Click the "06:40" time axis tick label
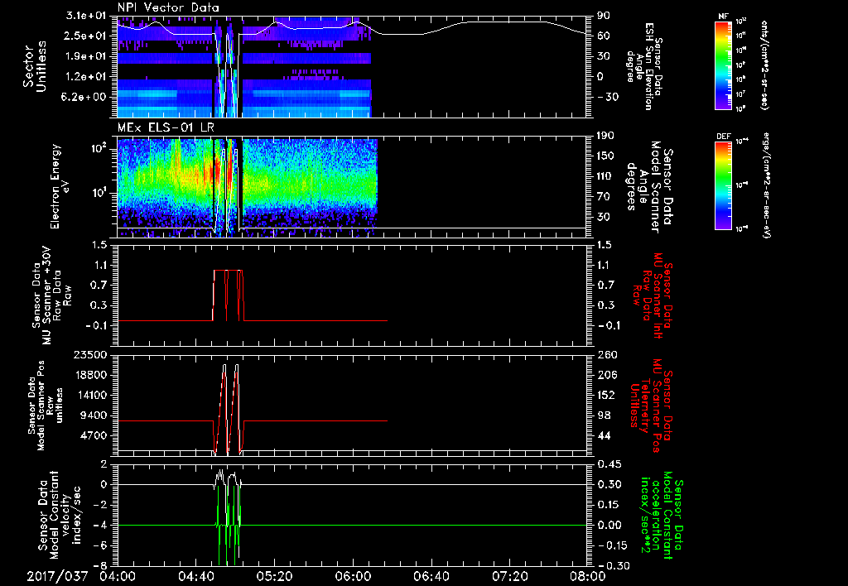The height and width of the screenshot is (586, 848). point(431,576)
